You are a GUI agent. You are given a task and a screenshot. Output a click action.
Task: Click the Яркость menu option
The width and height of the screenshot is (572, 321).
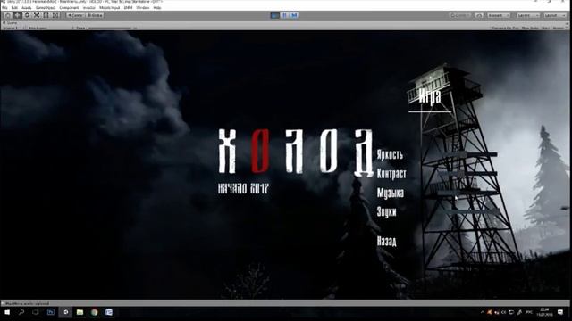coord(390,154)
